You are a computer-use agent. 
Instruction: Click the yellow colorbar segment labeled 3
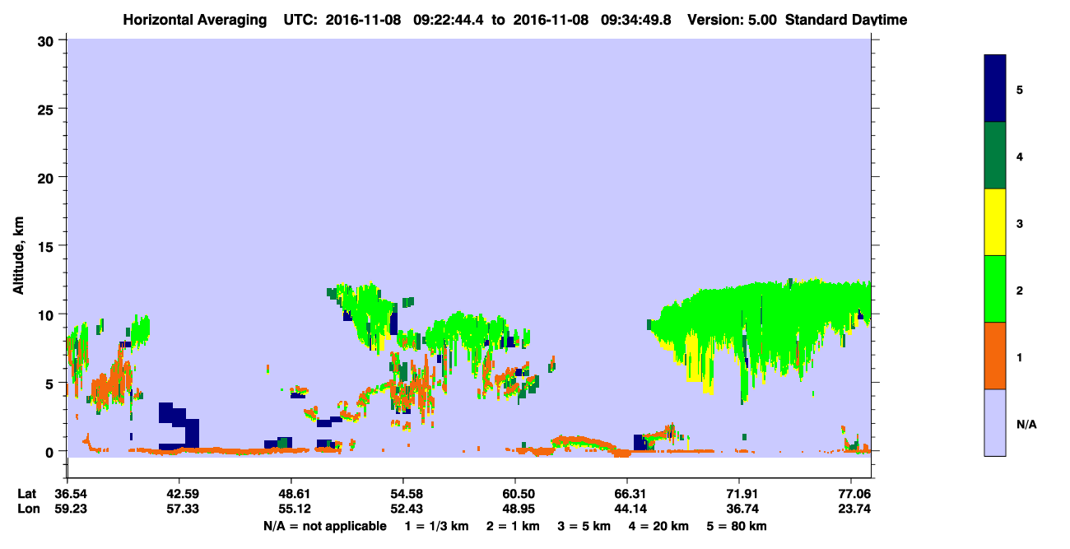point(995,222)
